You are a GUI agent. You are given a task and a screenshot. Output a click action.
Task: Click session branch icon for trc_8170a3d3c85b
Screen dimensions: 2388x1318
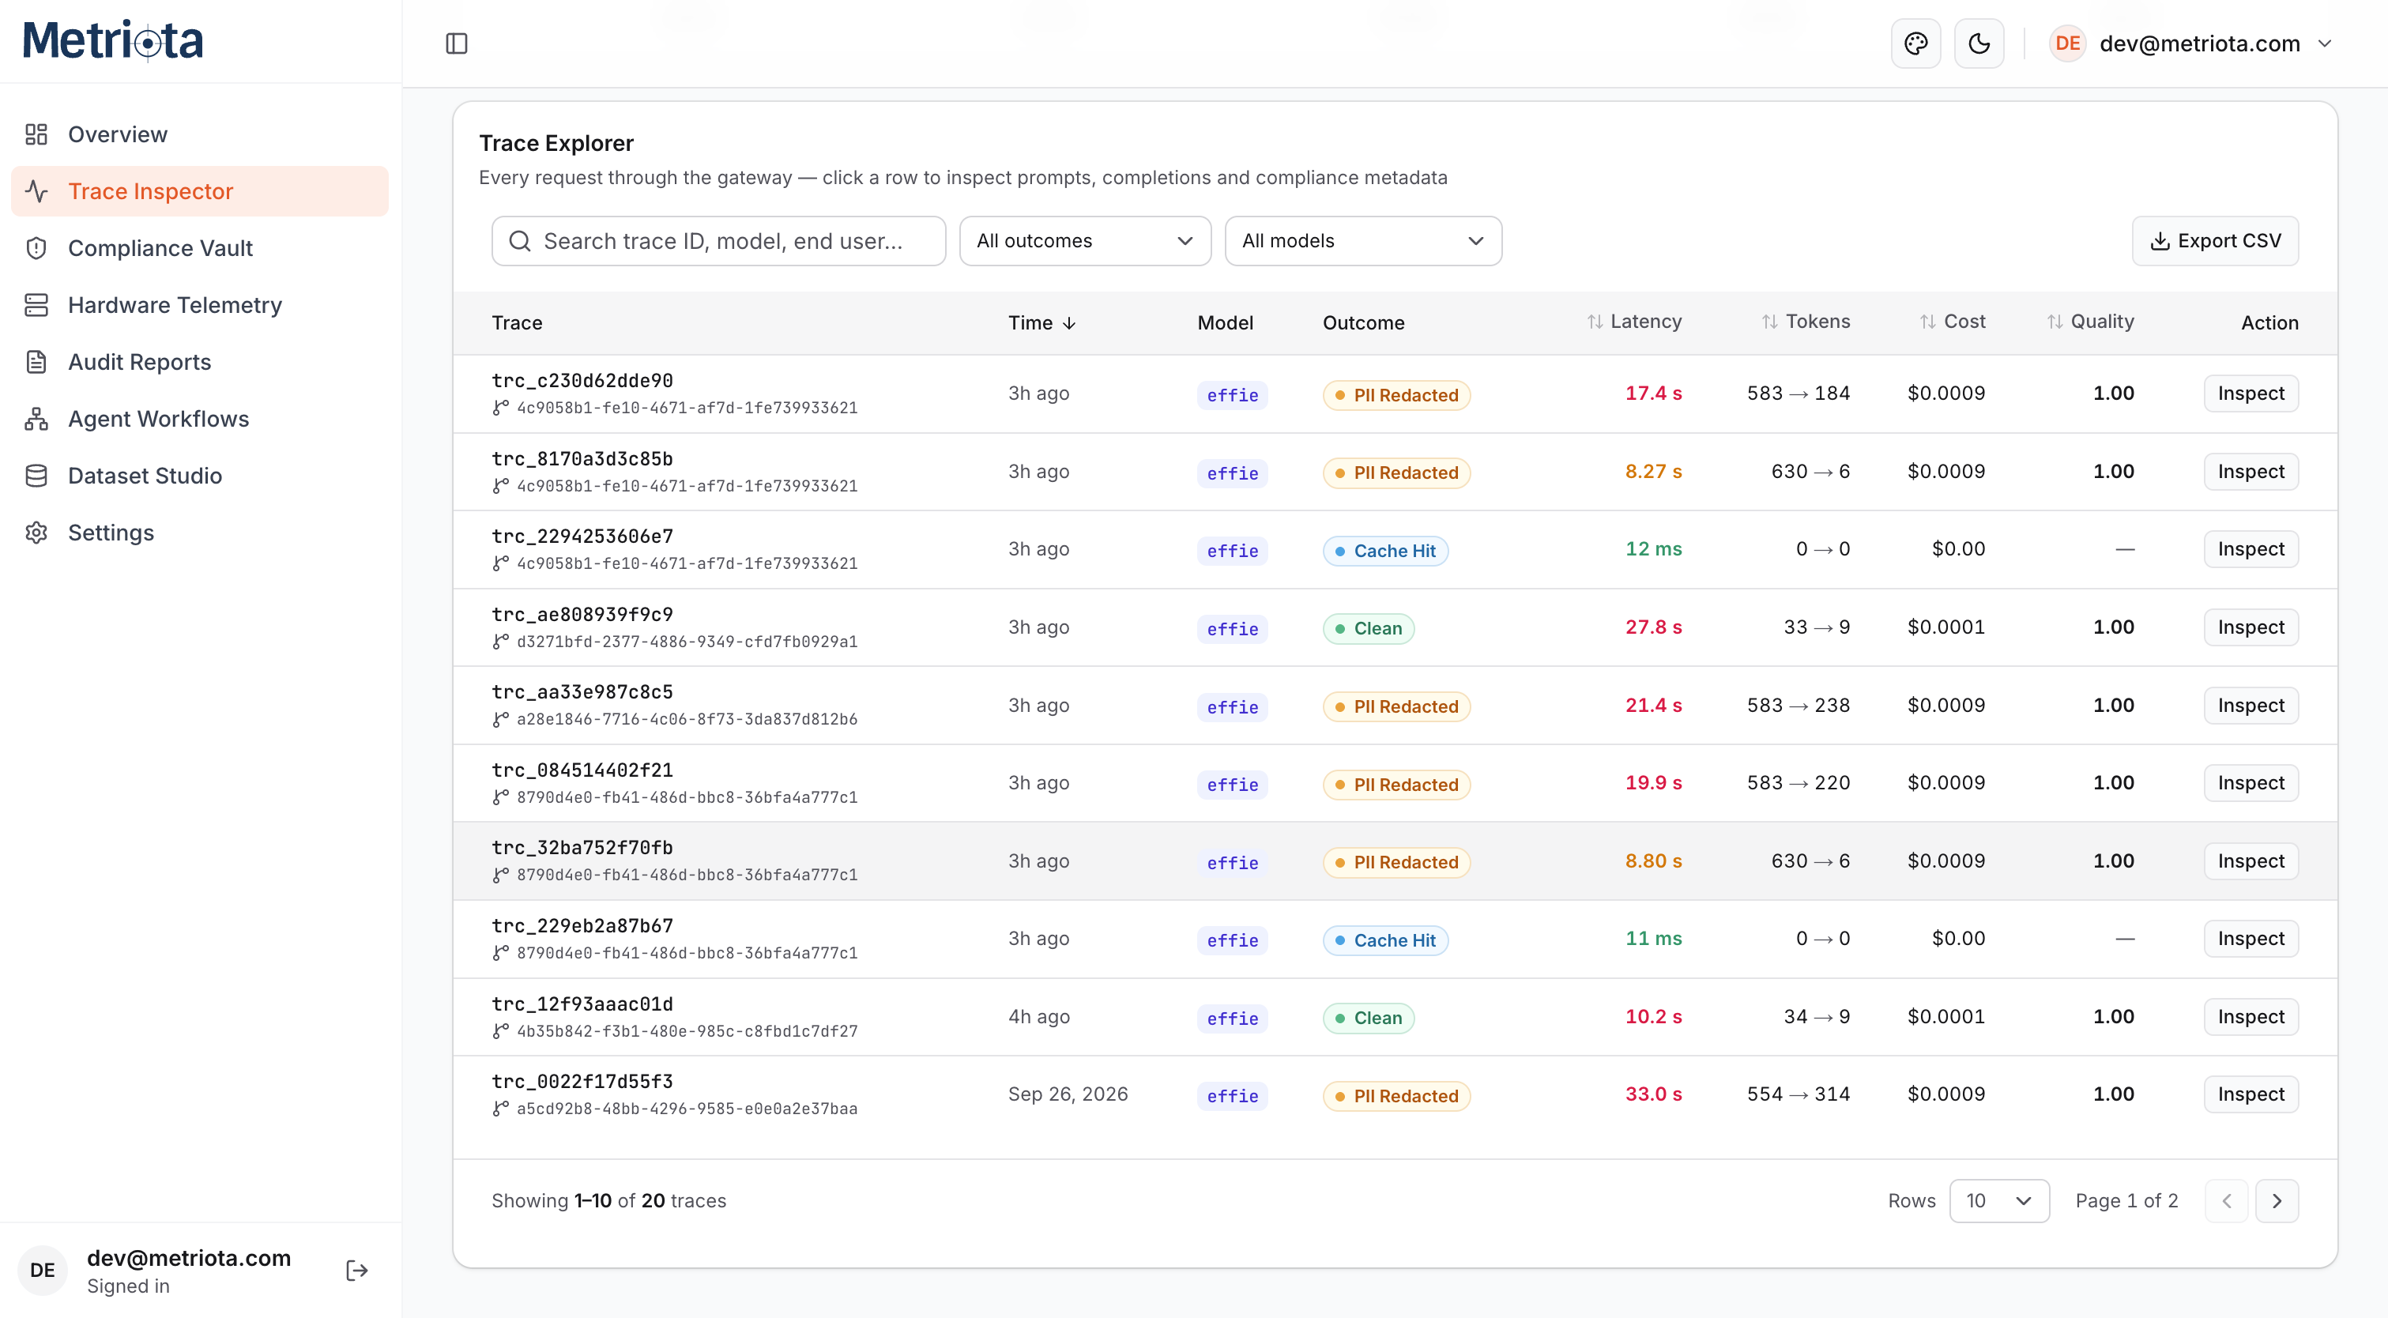pos(499,486)
